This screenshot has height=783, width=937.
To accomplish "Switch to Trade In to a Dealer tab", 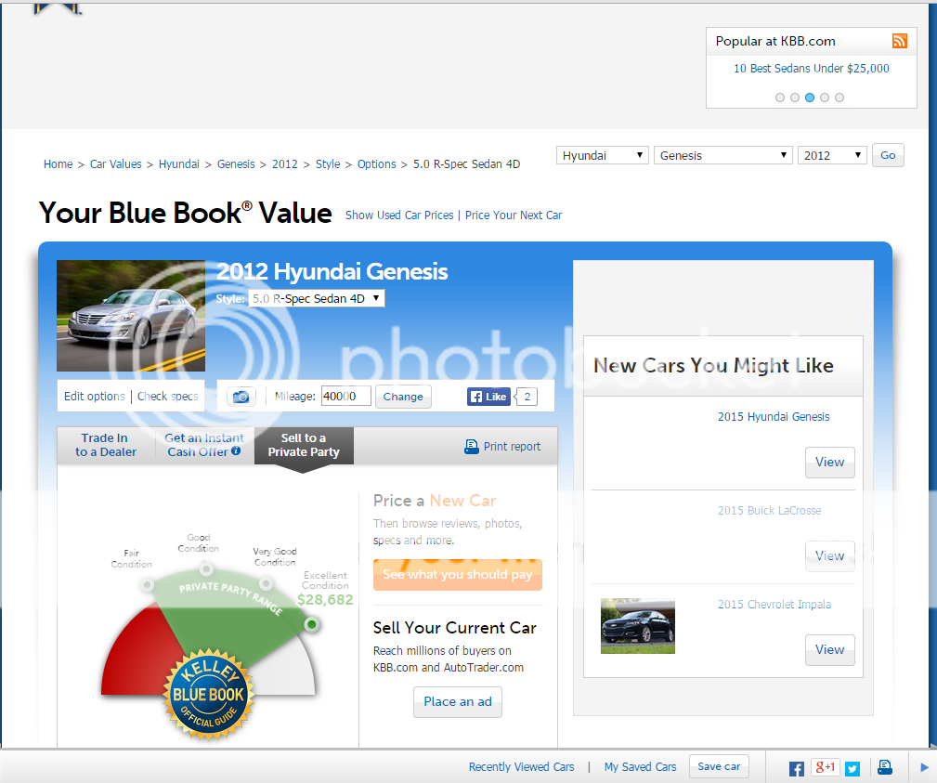I will click(x=106, y=445).
